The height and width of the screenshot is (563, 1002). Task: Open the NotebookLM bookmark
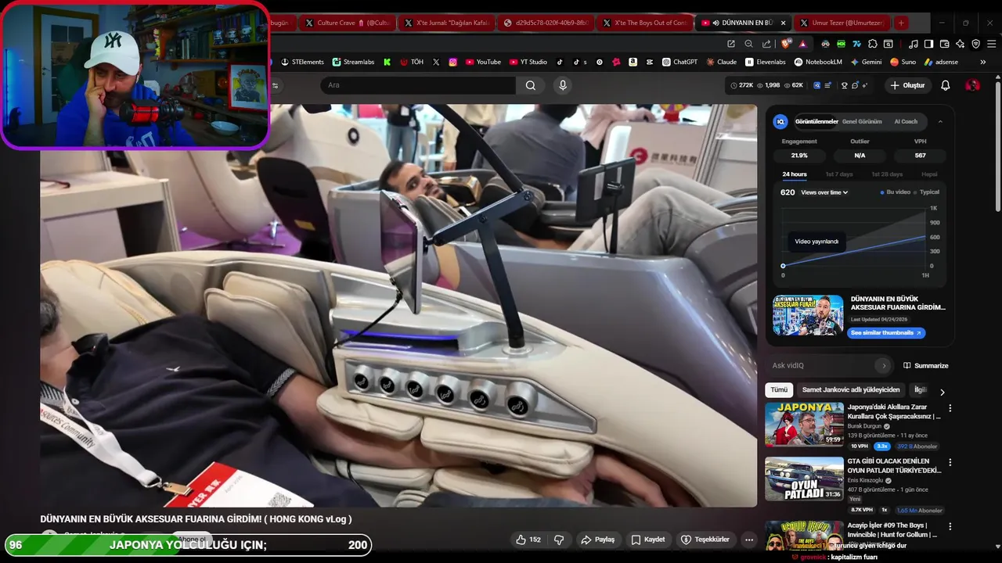pyautogui.click(x=818, y=62)
